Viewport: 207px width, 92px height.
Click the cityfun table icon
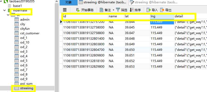click(x=17, y=29)
